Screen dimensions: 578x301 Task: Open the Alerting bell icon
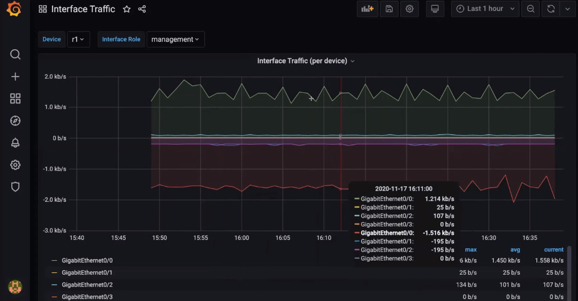(15, 142)
